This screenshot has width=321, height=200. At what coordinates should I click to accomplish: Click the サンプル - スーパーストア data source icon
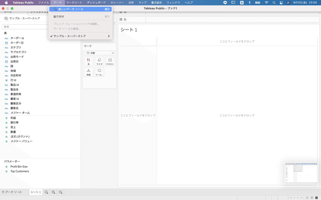click(x=6, y=18)
